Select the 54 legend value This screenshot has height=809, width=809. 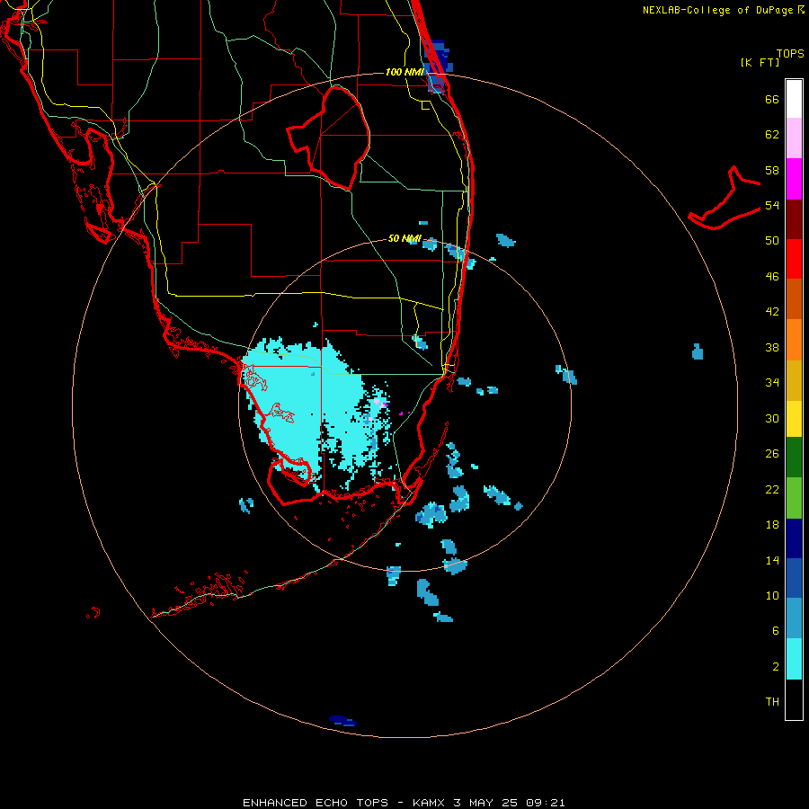[772, 205]
